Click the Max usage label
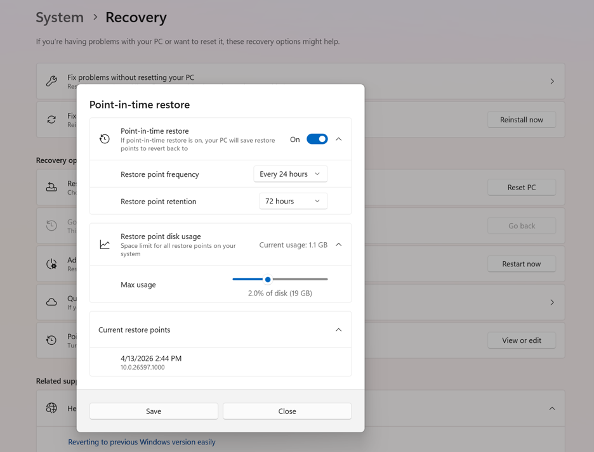This screenshot has height=452, width=594. click(138, 285)
